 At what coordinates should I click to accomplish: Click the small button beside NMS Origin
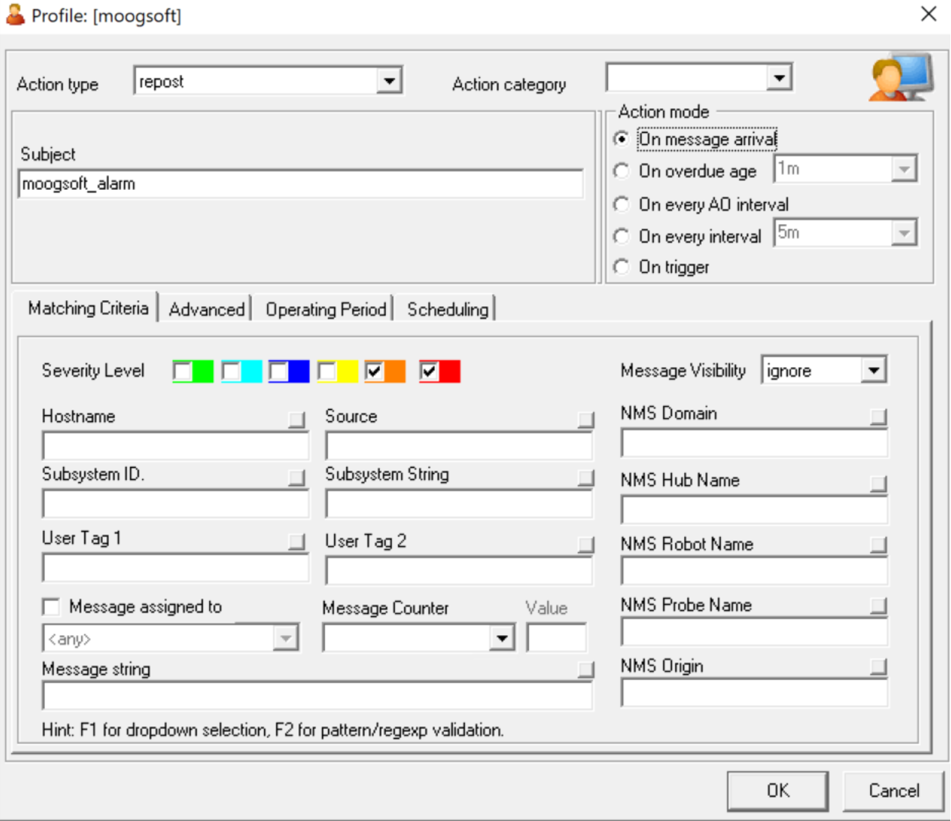(879, 666)
